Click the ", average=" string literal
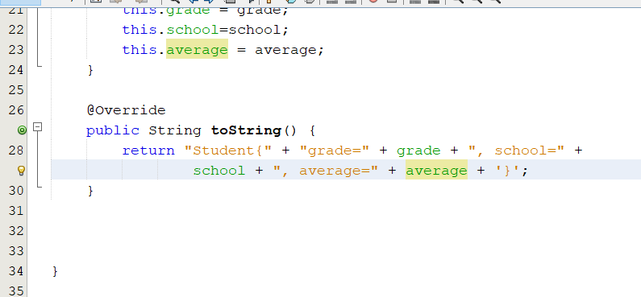The image size is (641, 297). point(326,171)
